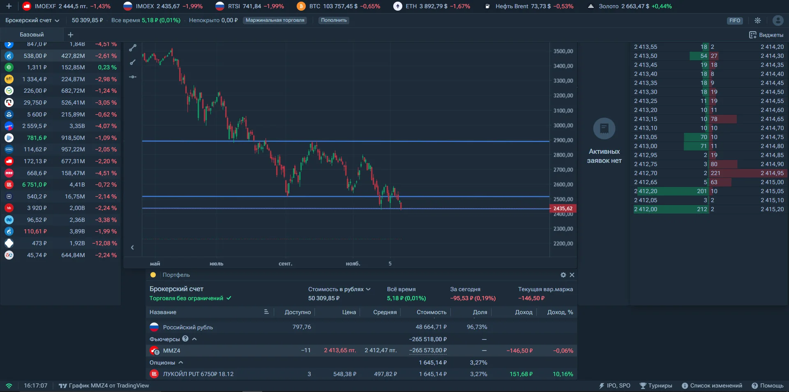Open the Виджеты menu
The height and width of the screenshot is (392, 789).
coord(766,35)
